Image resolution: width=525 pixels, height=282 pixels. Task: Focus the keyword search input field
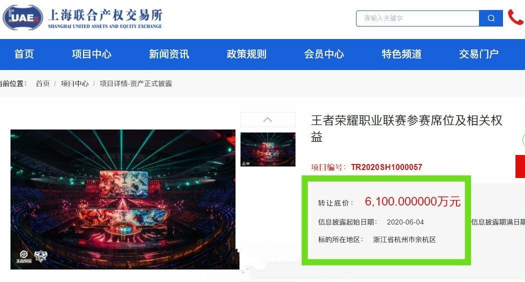417,18
